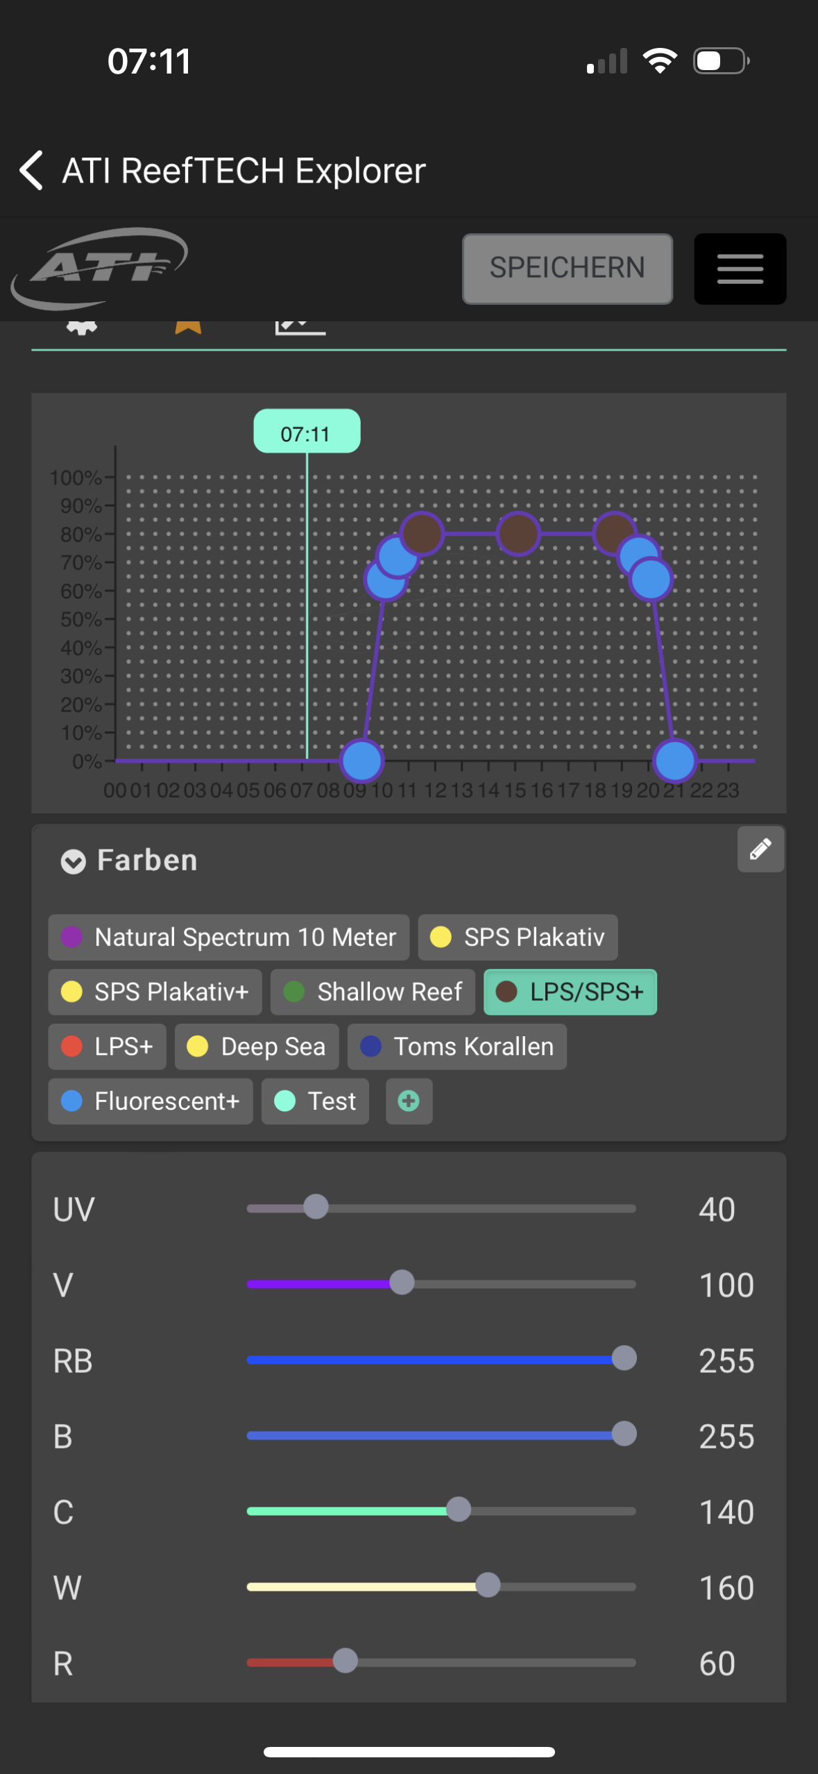
Task: Collapse the Farben section chevron
Action: tap(73, 861)
